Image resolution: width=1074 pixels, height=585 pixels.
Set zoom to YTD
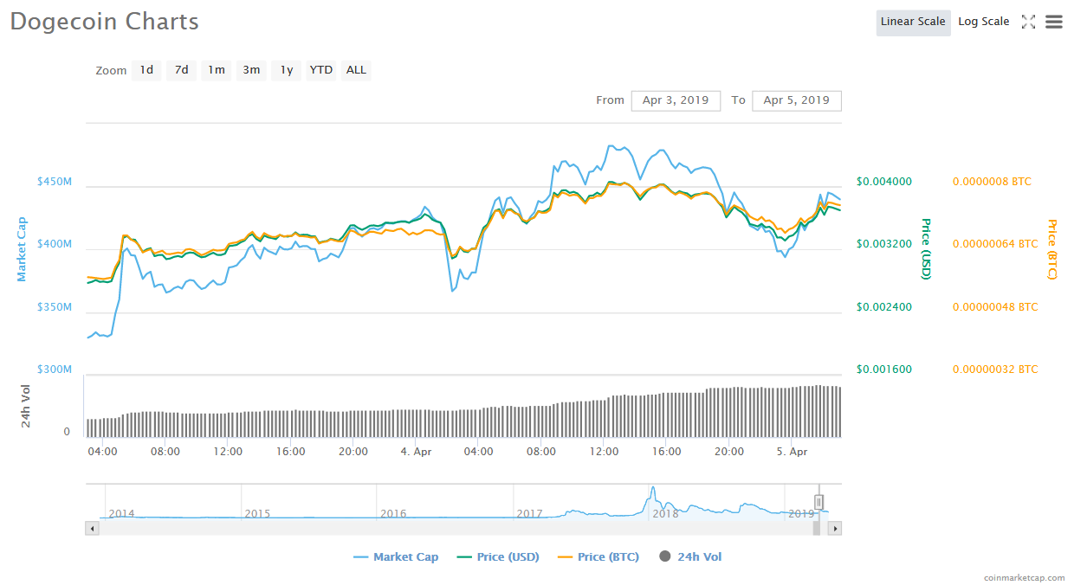click(x=321, y=70)
